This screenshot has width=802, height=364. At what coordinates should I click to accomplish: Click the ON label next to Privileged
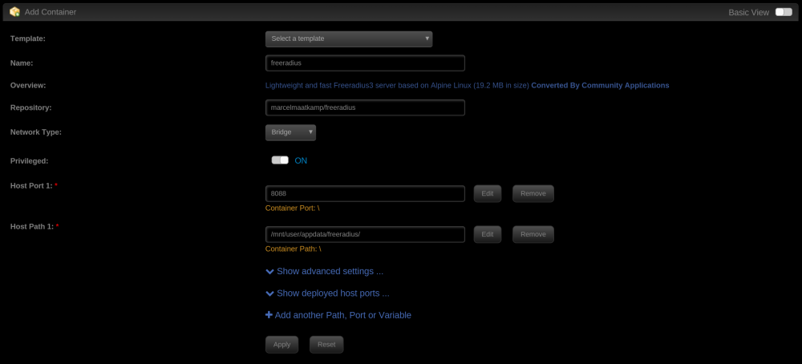tap(301, 160)
